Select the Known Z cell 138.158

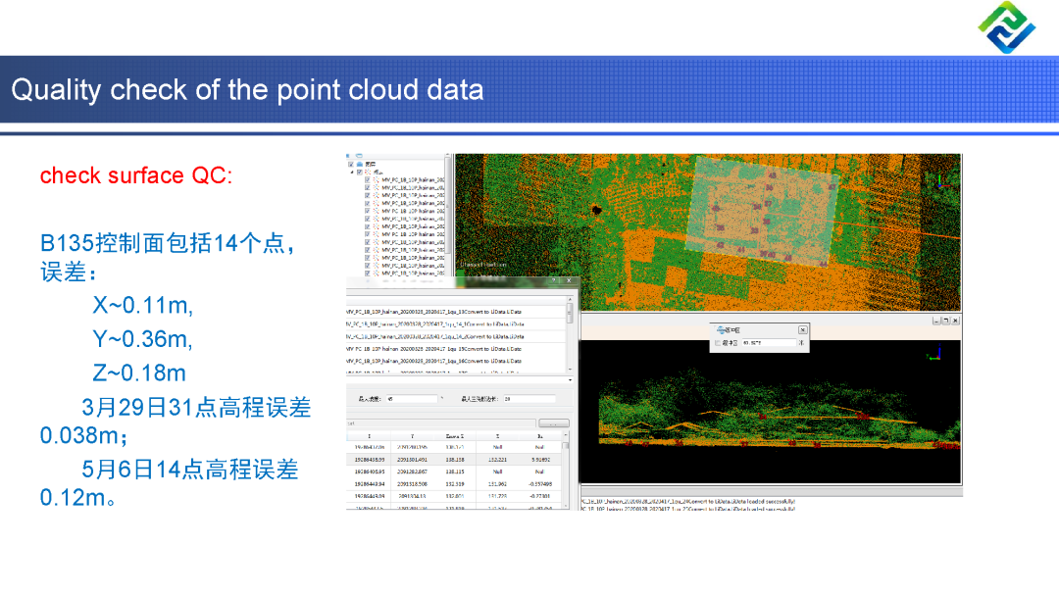click(455, 460)
